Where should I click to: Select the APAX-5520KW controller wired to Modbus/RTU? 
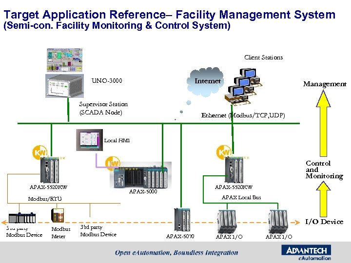pos(50,170)
